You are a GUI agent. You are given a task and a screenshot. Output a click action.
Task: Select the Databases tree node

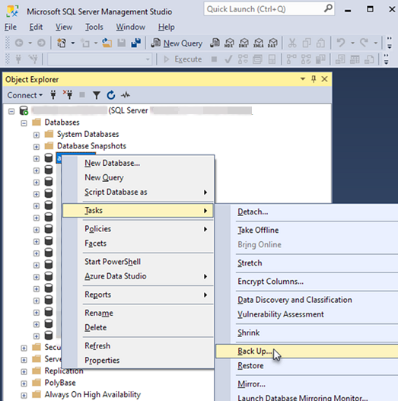(62, 123)
